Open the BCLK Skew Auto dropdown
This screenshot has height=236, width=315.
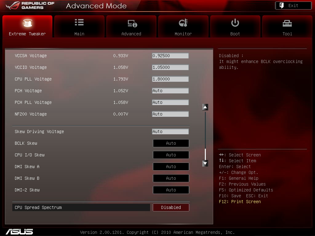[x=171, y=143]
